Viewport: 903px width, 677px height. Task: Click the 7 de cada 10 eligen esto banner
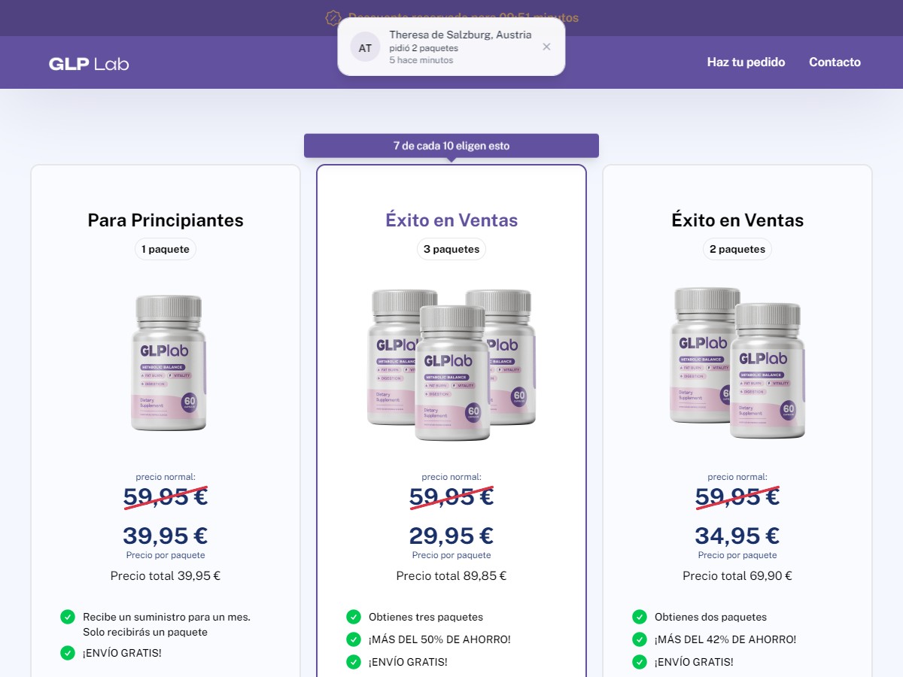coord(451,146)
